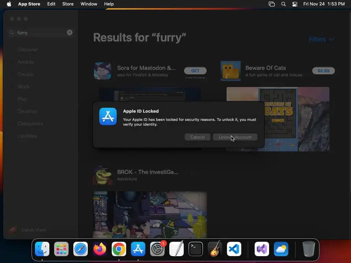Open BROK the InvestiGator app icon
Viewport: 351px width, 263px height.
pos(102,175)
